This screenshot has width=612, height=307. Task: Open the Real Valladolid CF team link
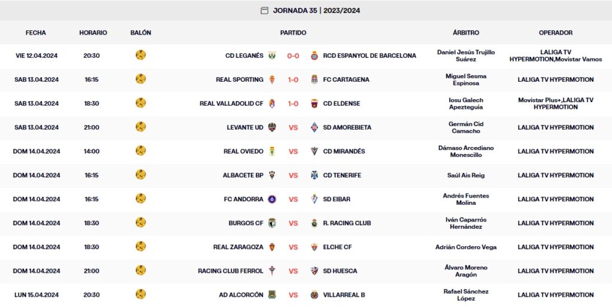231,103
